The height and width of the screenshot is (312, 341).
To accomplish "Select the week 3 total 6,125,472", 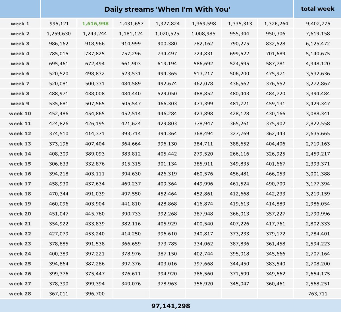I will pyautogui.click(x=318, y=44).
